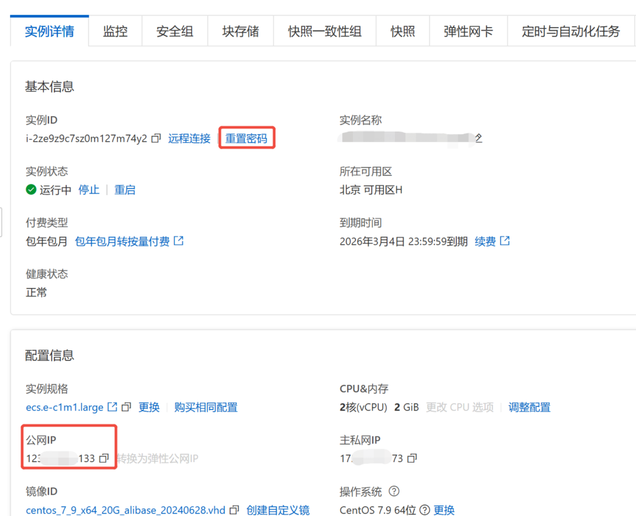The image size is (636, 516).
Task: Click the edit pencil beside instance name
Action: [x=478, y=138]
